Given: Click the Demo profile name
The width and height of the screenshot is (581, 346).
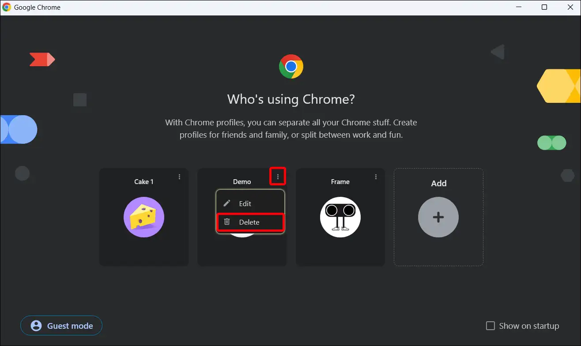Looking at the screenshot, I should click(242, 182).
